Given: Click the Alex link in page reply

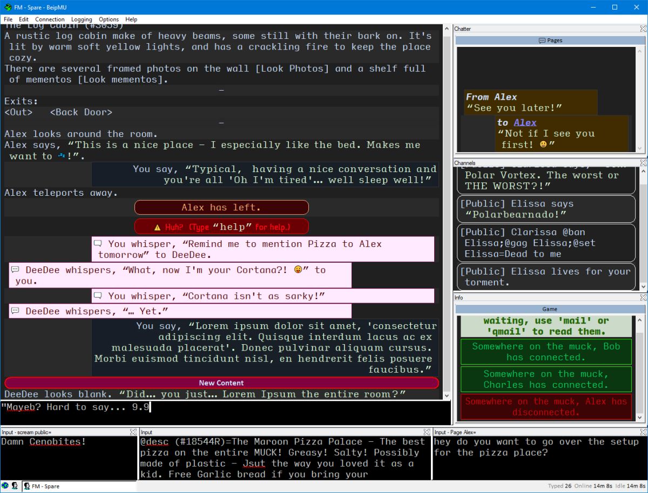Looking at the screenshot, I should pyautogui.click(x=525, y=122).
